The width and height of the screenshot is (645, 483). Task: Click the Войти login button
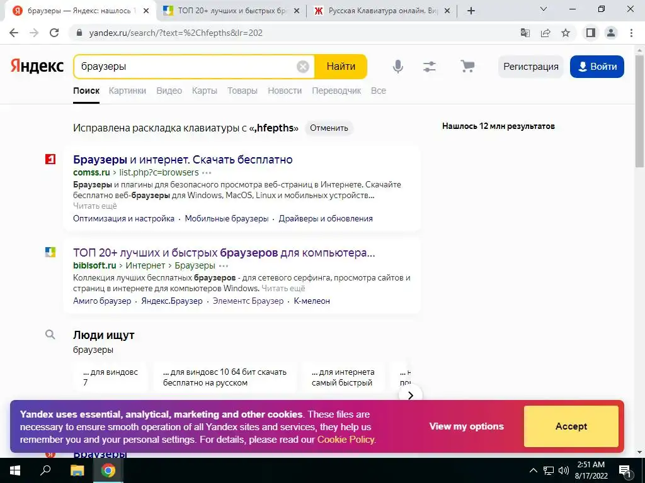tap(597, 67)
